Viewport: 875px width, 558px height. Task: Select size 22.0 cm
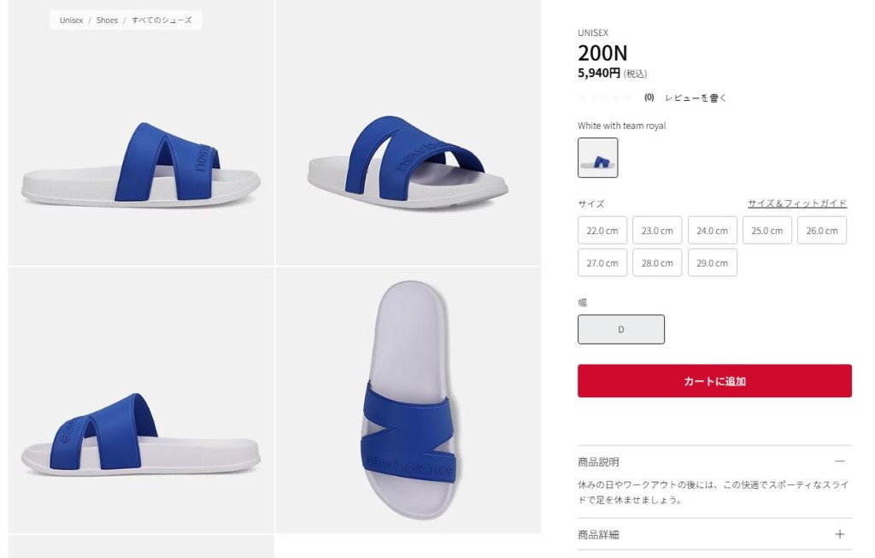602,231
